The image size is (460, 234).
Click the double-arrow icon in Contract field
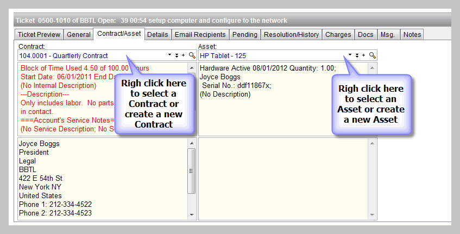pos(177,55)
